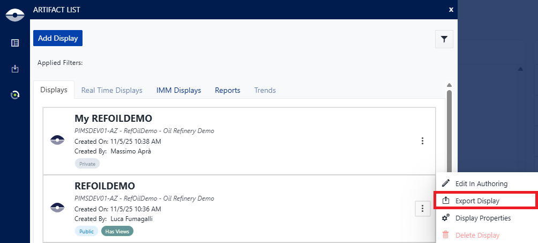This screenshot has height=243, width=538.
Task: Click the app logo in the sidebar
Action: (15, 15)
